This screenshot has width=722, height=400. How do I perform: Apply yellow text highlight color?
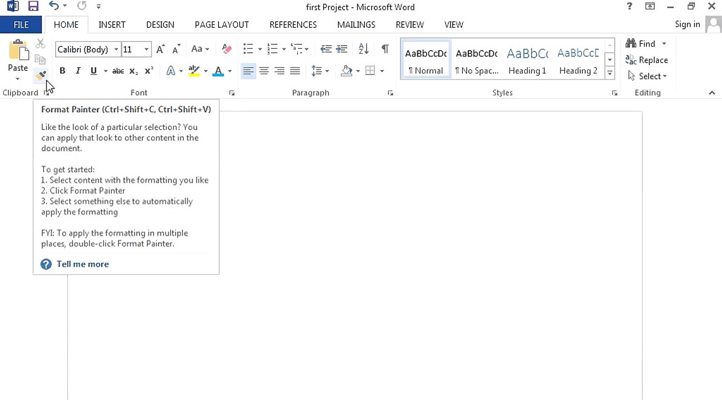point(194,71)
